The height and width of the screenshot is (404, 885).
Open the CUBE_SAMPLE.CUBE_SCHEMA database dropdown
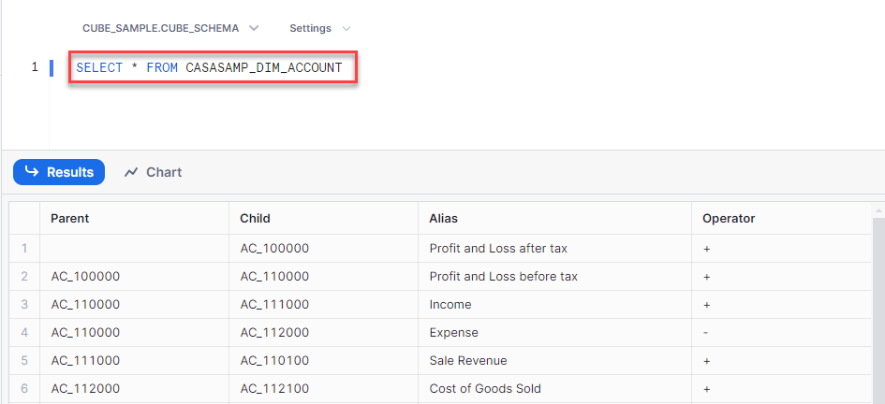click(160, 28)
